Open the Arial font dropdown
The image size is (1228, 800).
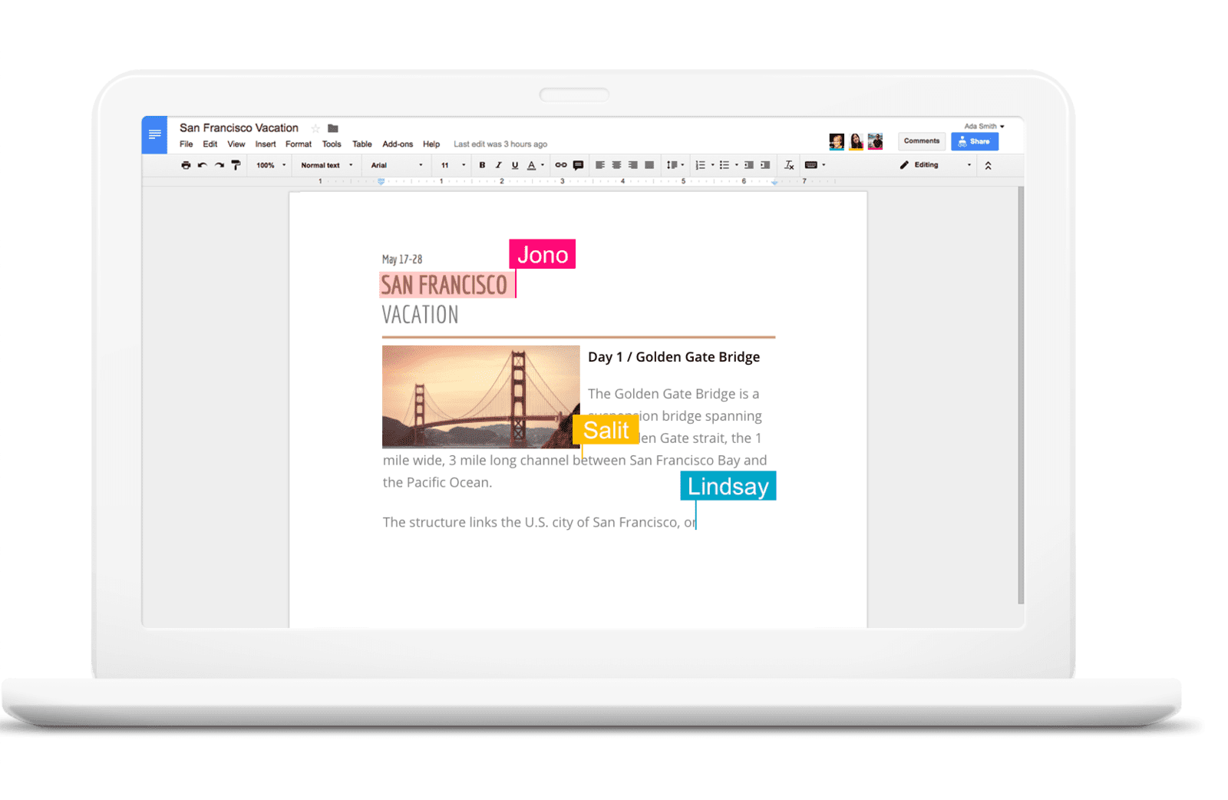(396, 165)
